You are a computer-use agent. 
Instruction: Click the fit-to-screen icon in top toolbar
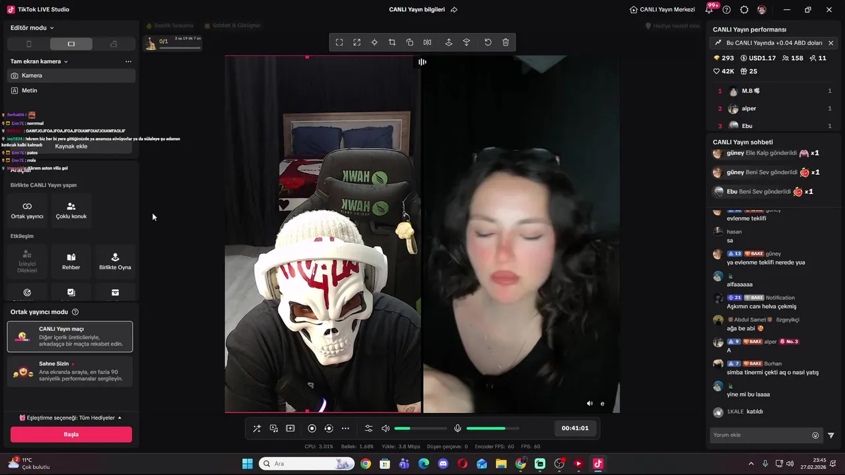point(339,42)
